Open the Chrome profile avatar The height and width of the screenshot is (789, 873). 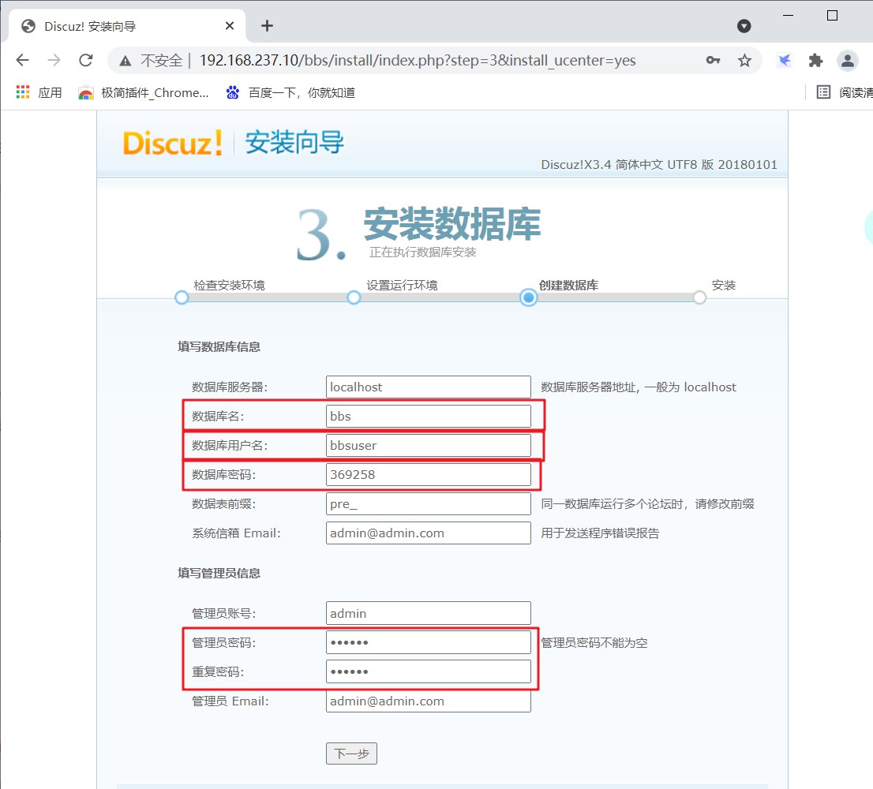pos(848,60)
